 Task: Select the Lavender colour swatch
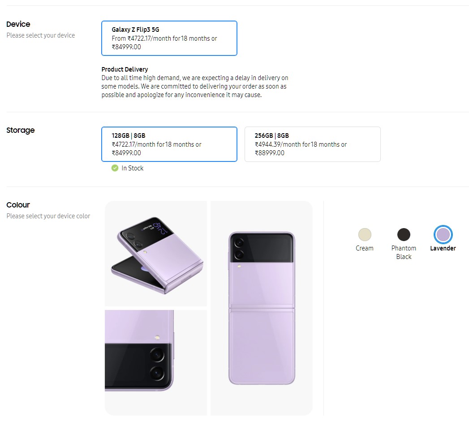tap(443, 234)
